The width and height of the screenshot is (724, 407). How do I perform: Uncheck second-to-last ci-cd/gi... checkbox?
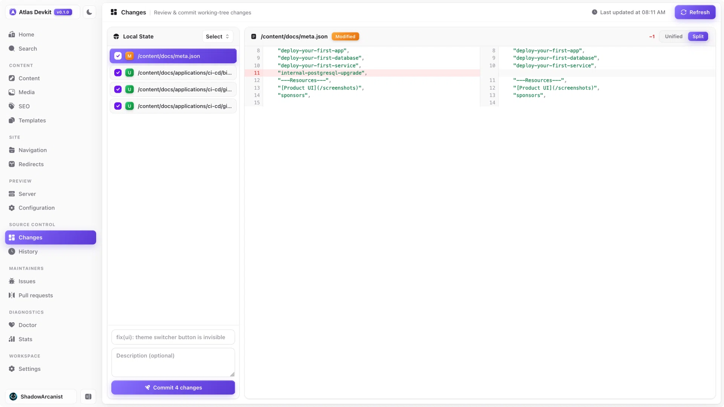coord(118,89)
